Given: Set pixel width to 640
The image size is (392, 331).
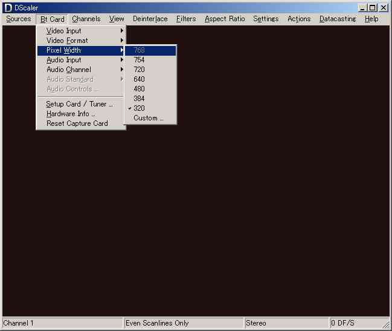Looking at the screenshot, I should [150, 79].
